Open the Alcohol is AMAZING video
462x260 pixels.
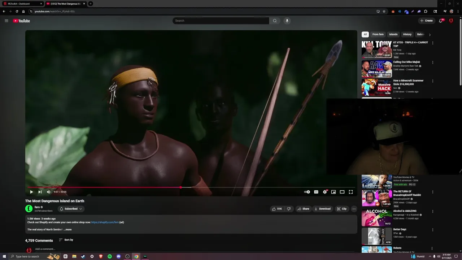[377, 217]
